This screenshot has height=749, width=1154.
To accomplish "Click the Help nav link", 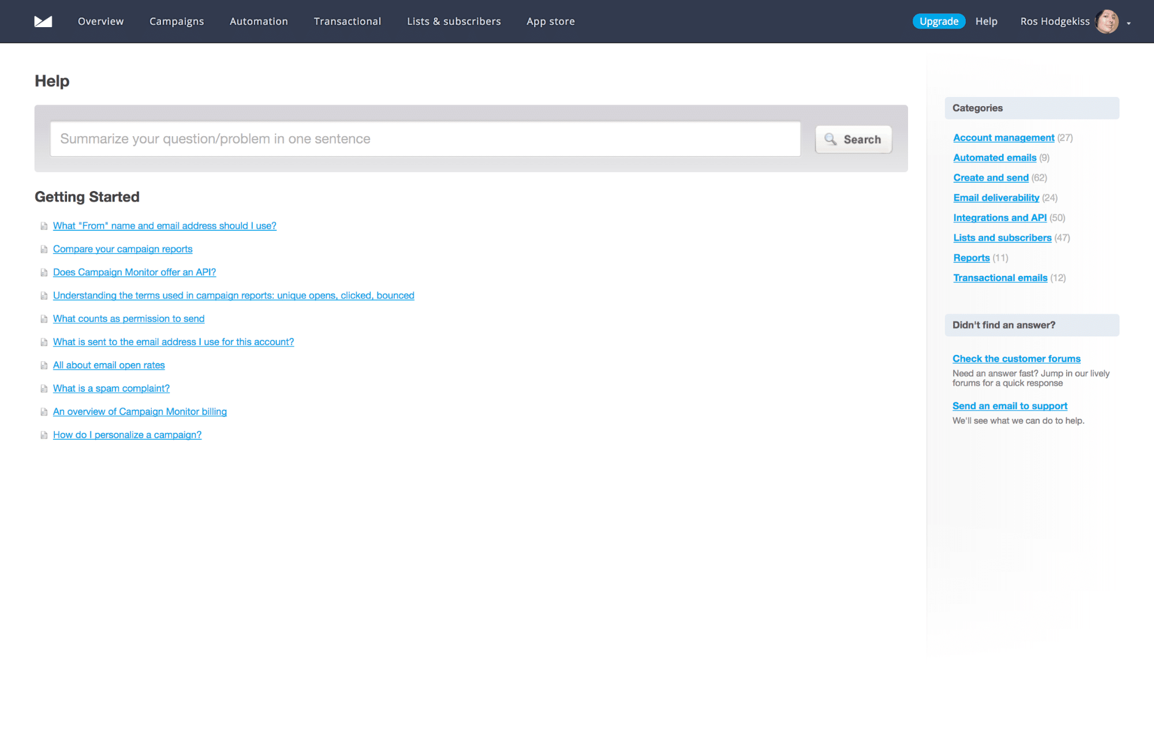I will [987, 21].
